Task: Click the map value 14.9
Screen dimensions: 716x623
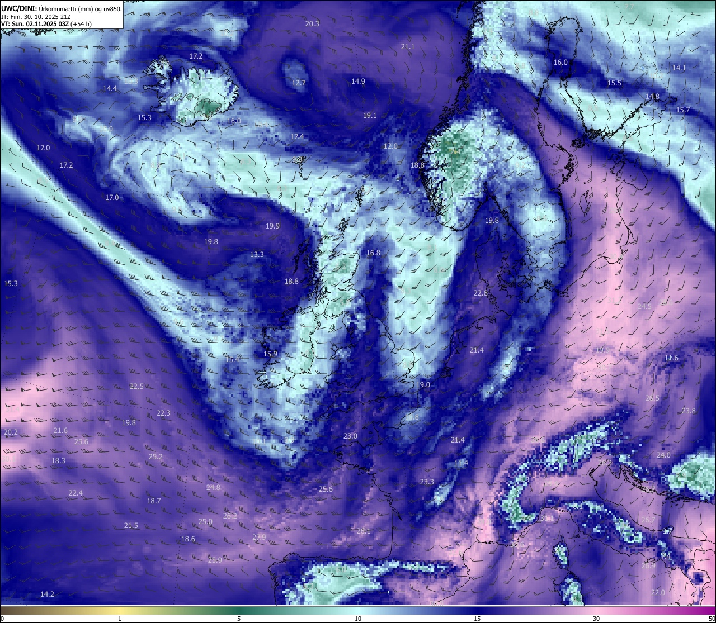Action: [x=358, y=82]
